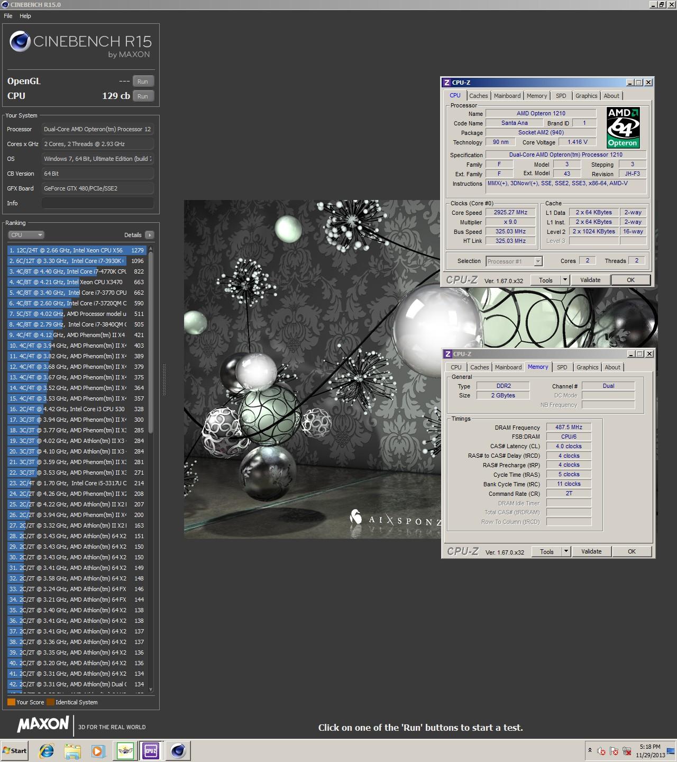Open SPD tab in top CPU-Z window
677x762 pixels.
tap(561, 96)
